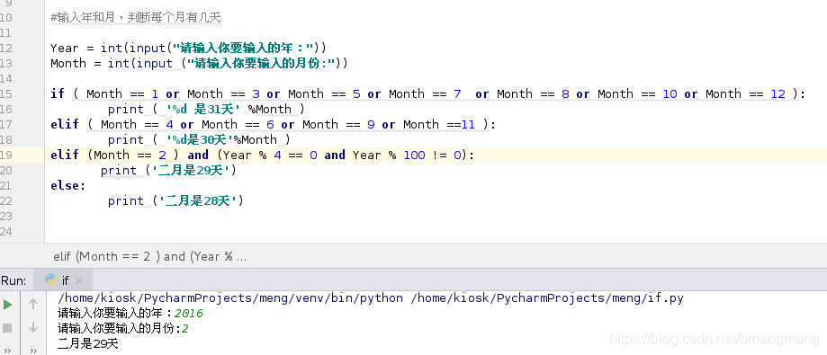Click the console output '二月是29天'
Screen dimensions: 827x355
coord(88,344)
